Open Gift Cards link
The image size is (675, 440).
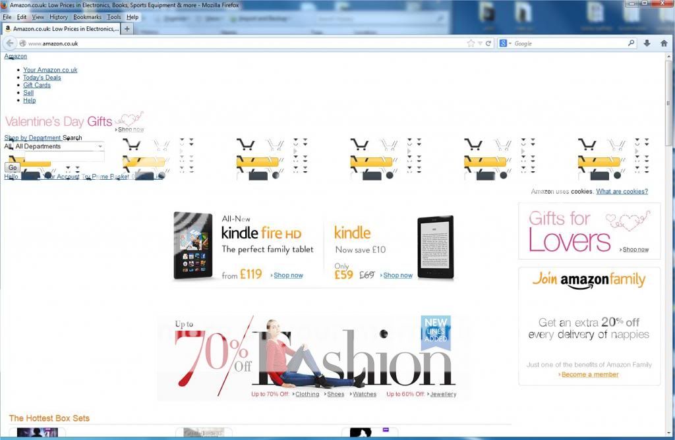37,85
